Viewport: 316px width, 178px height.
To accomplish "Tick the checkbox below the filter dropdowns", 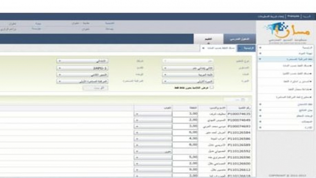I will tap(211, 88).
